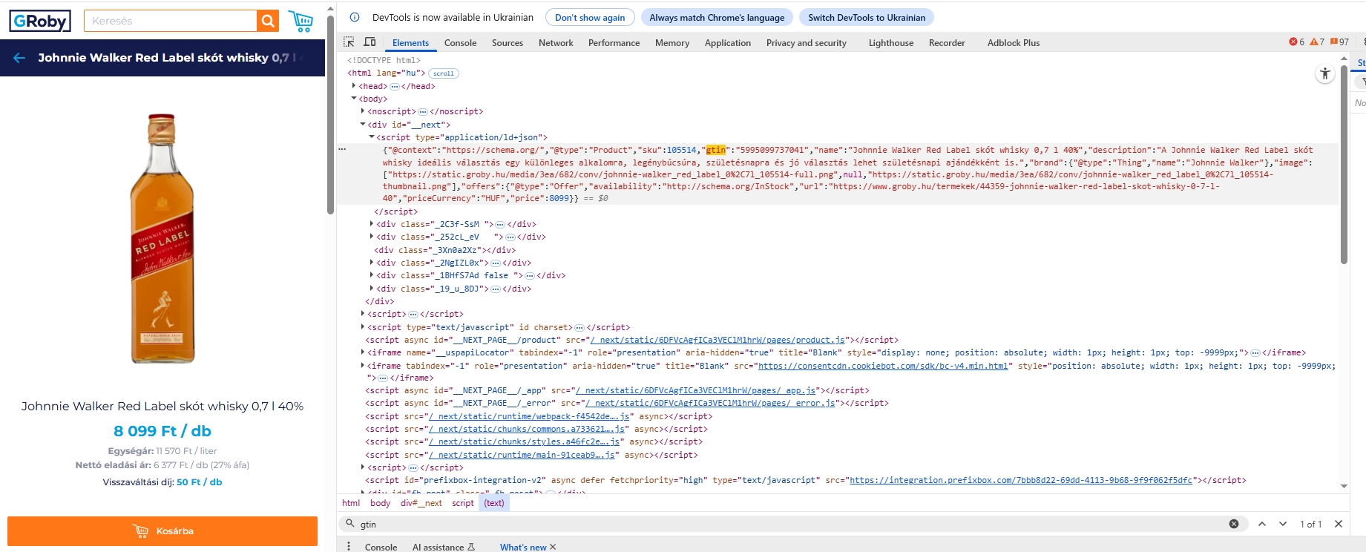Click the orange search magnifier button
Image resolution: width=1366 pixels, height=552 pixels.
pos(268,21)
